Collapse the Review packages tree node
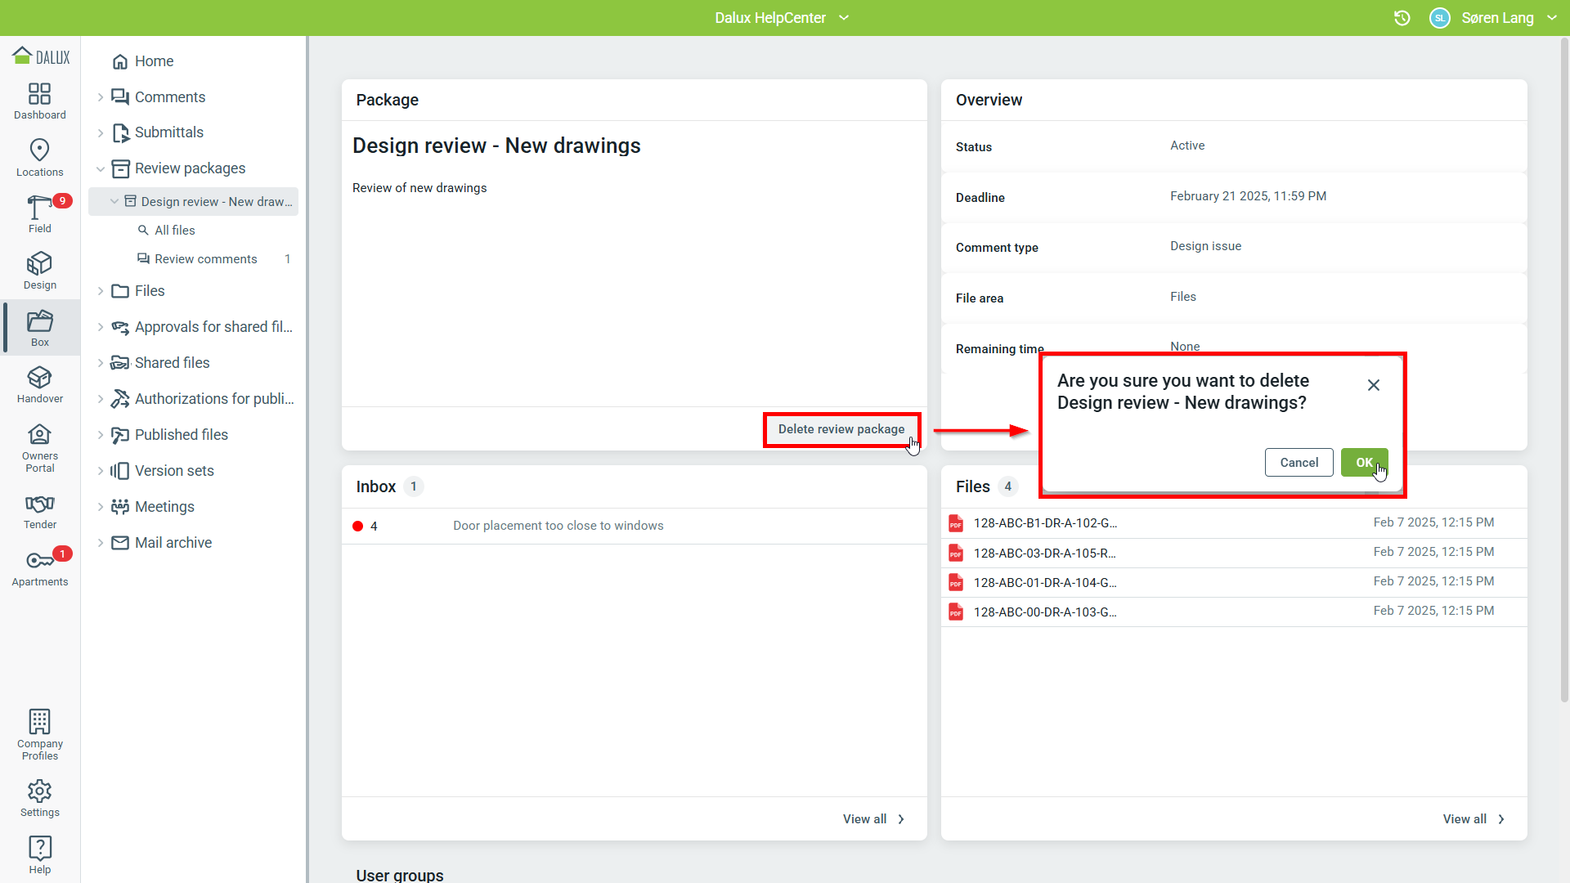The width and height of the screenshot is (1570, 883). 101,168
